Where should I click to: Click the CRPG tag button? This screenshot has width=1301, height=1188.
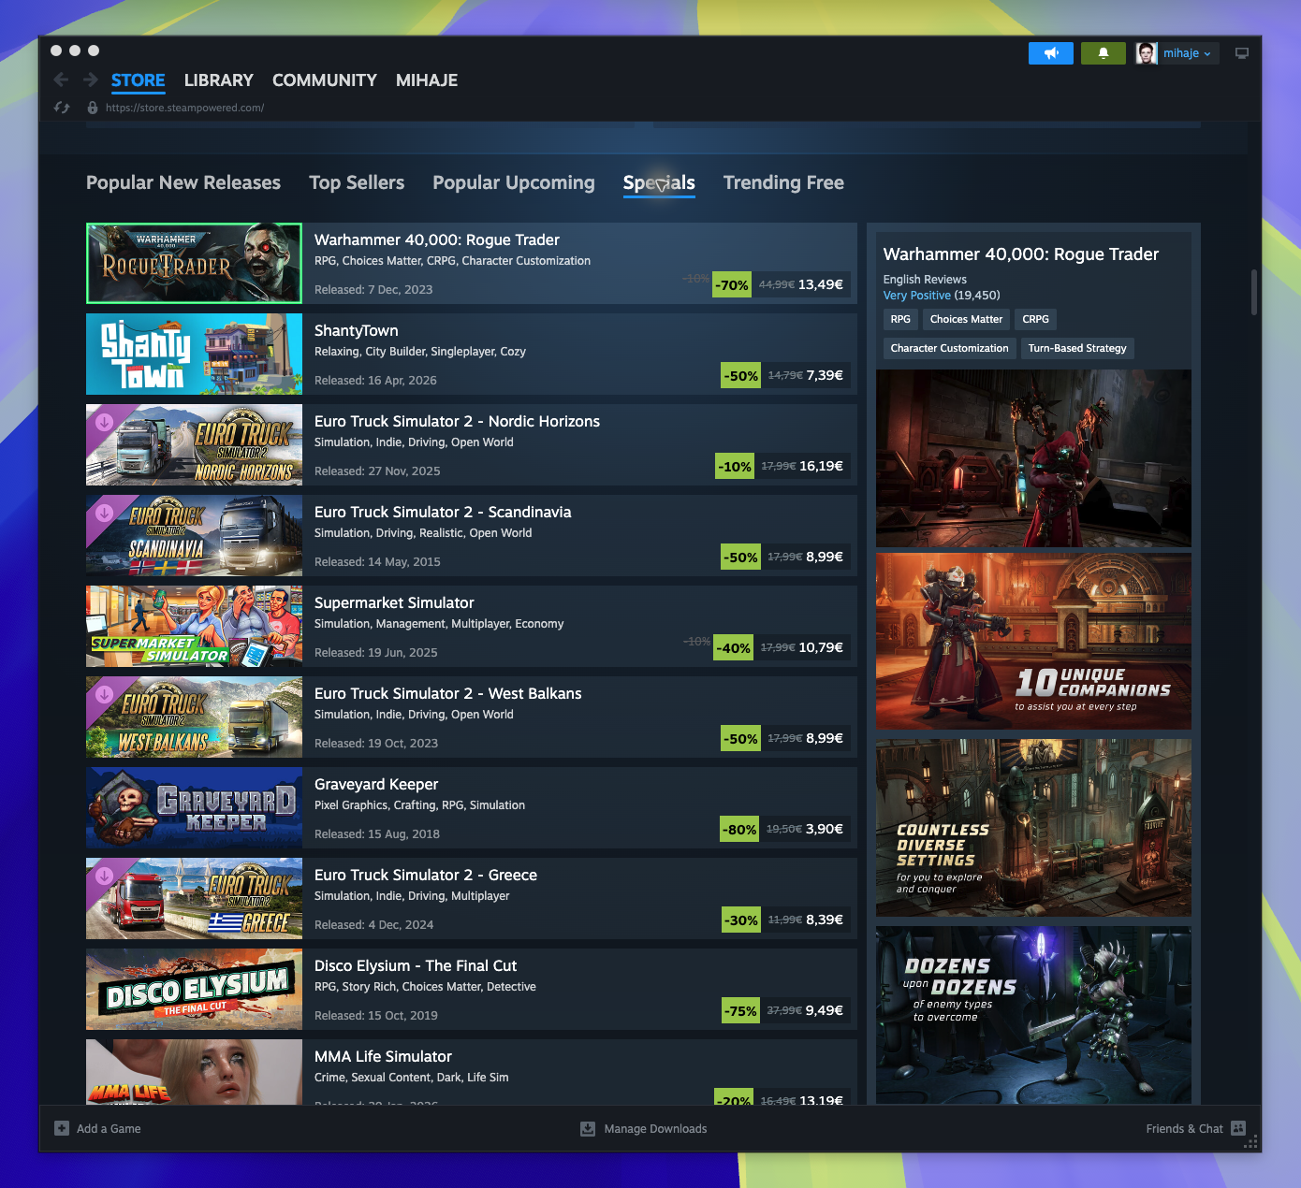(x=1035, y=320)
